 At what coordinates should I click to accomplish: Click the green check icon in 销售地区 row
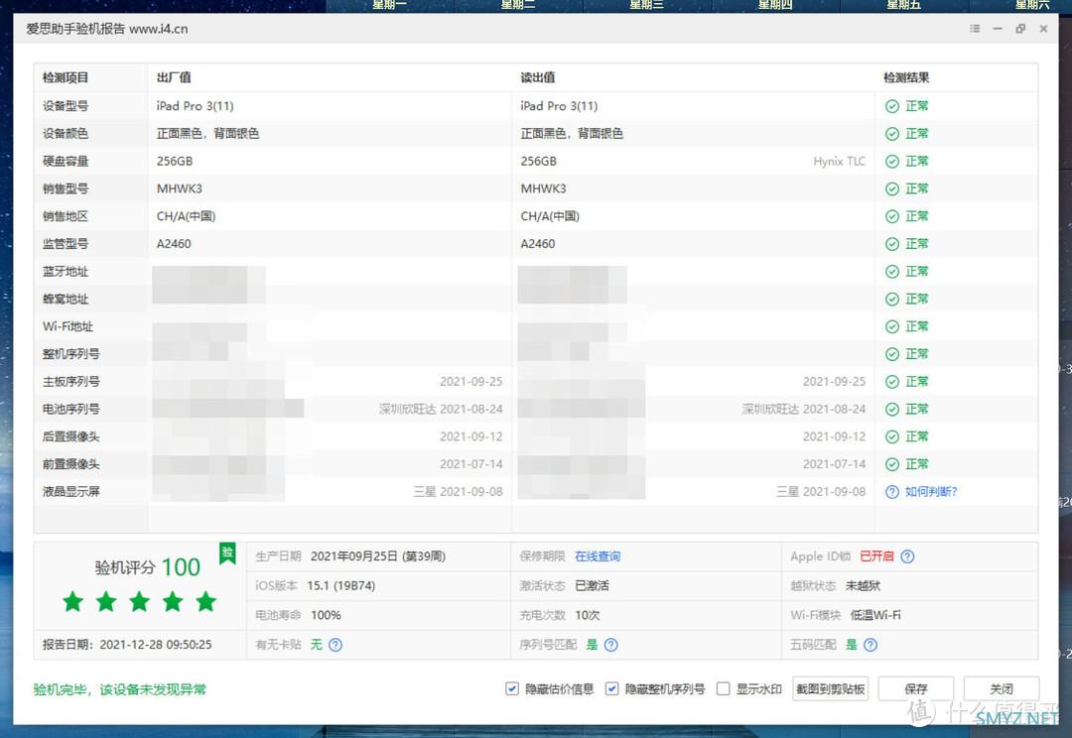[x=892, y=216]
